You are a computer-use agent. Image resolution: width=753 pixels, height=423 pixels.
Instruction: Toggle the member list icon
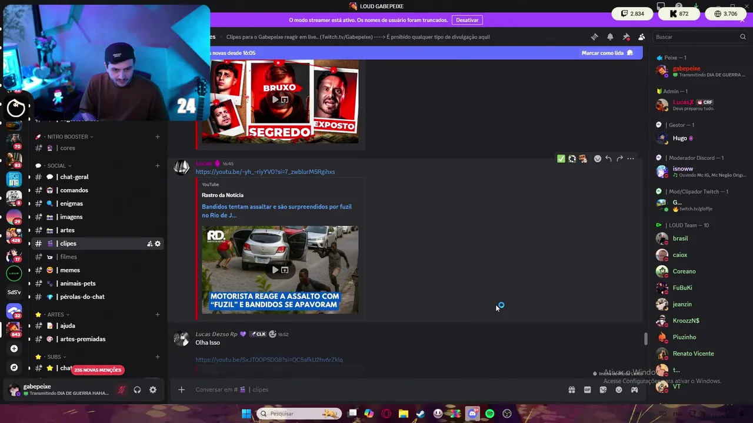click(x=642, y=36)
